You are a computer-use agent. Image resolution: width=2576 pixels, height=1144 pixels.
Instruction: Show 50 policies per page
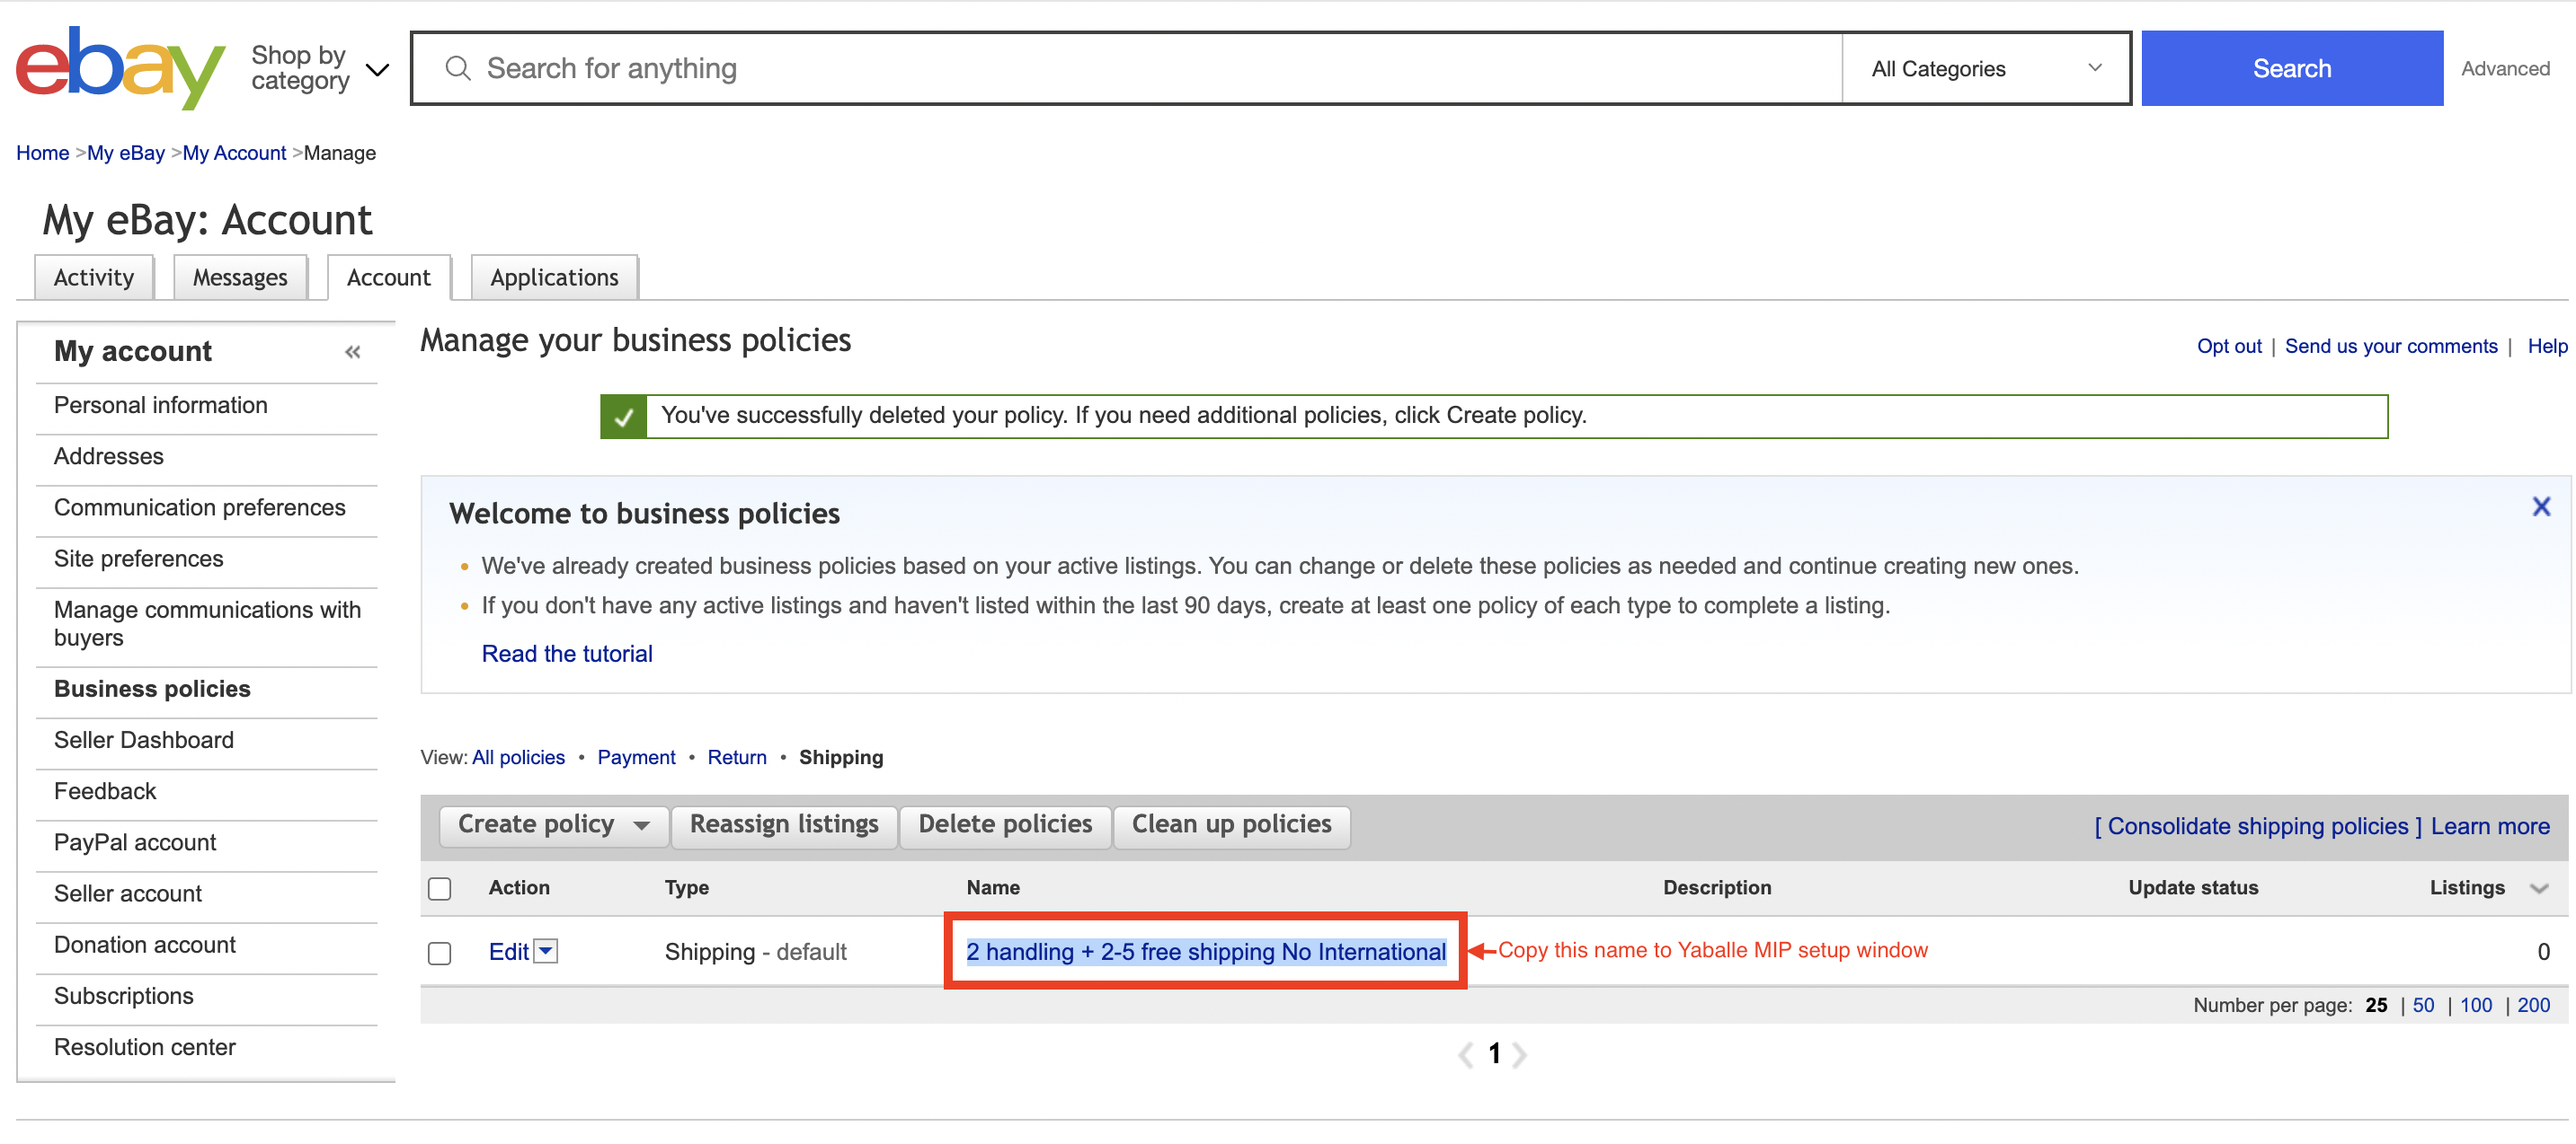point(2423,1005)
